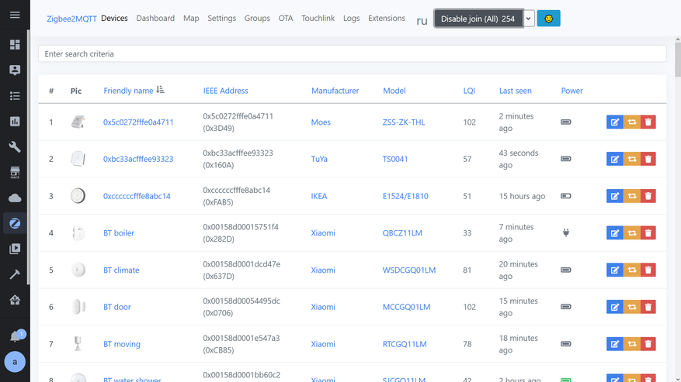Image resolution: width=681 pixels, height=382 pixels.
Task: Delete the BT moving device
Action: pyautogui.click(x=648, y=344)
